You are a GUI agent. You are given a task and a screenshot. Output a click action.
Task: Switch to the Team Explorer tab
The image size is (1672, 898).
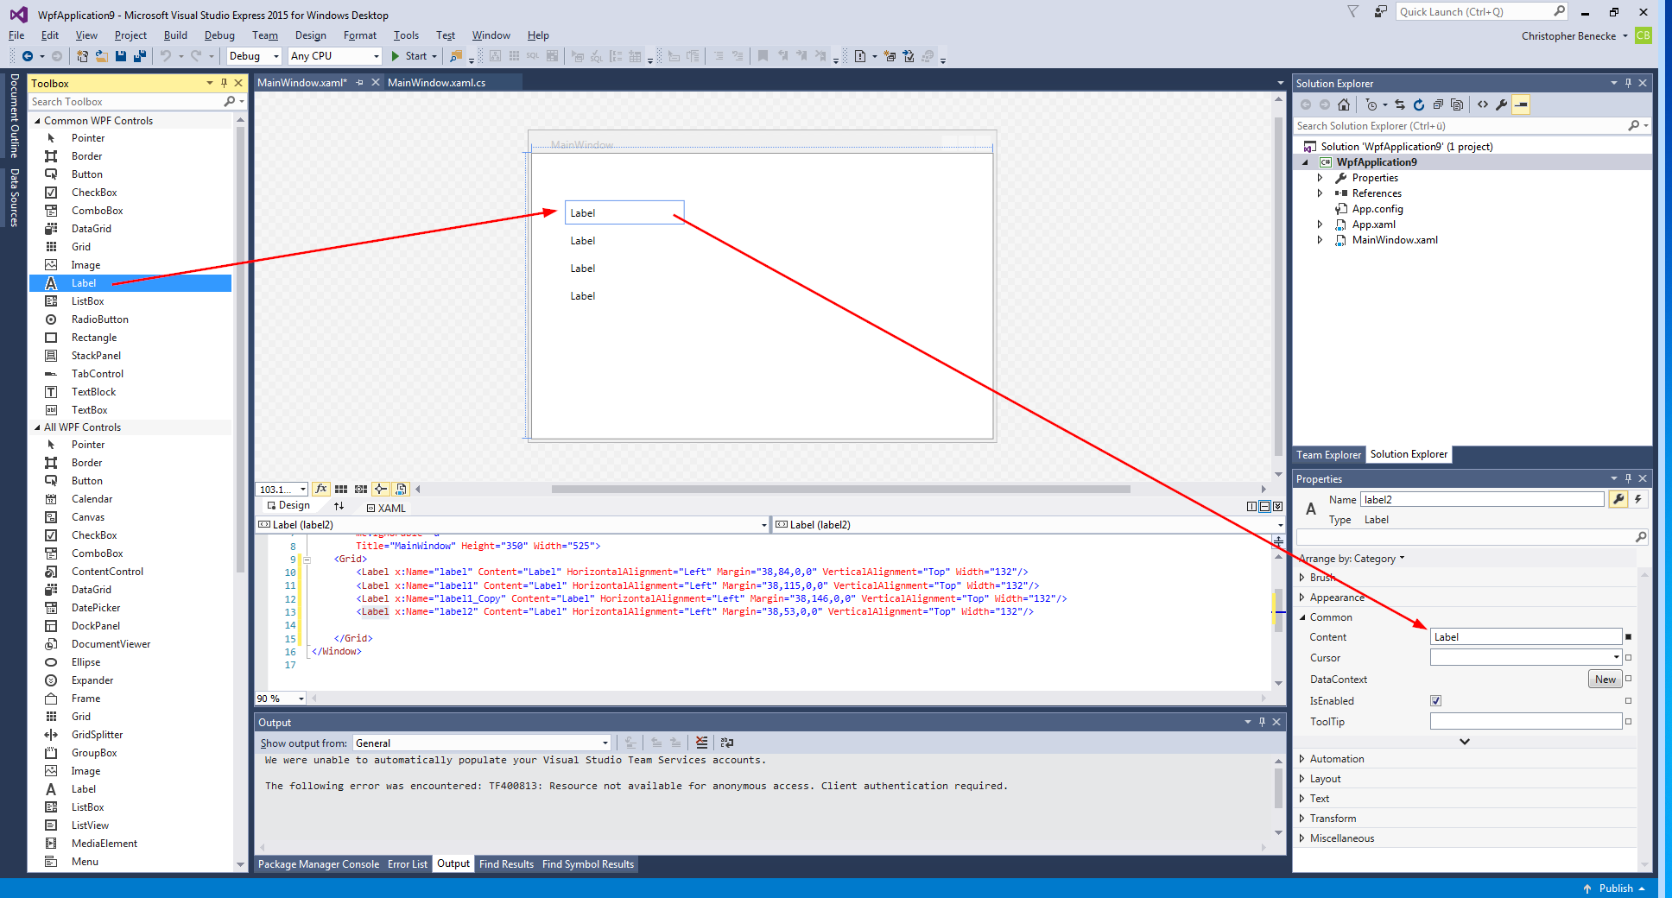click(1328, 454)
